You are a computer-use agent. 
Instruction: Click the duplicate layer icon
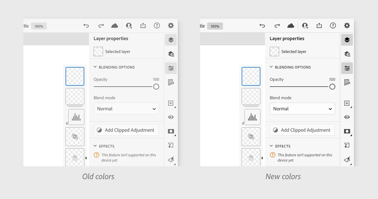171,145
